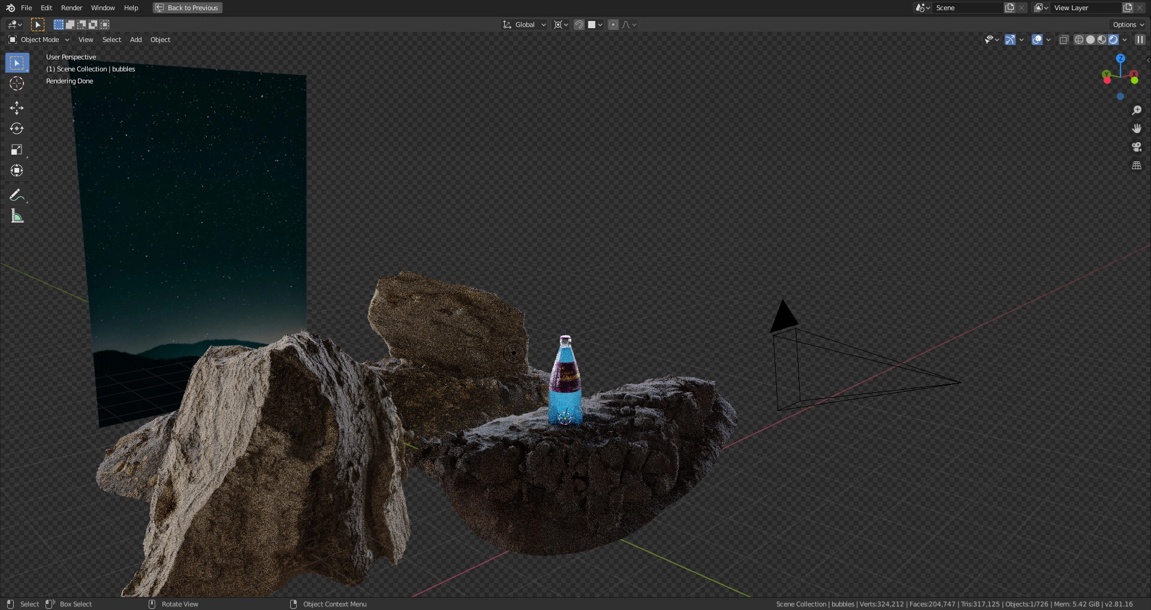Pick the Annotate pencil tool

coord(17,196)
